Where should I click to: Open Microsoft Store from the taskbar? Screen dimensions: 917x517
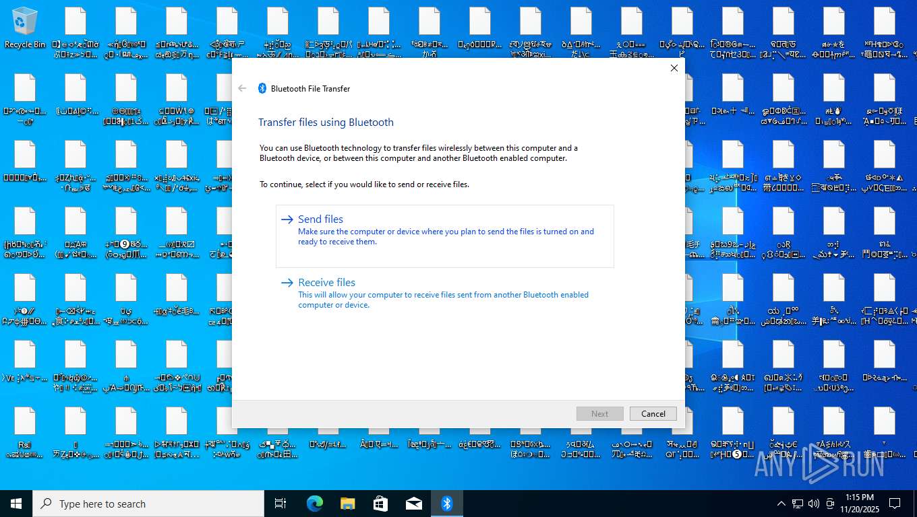tap(380, 504)
